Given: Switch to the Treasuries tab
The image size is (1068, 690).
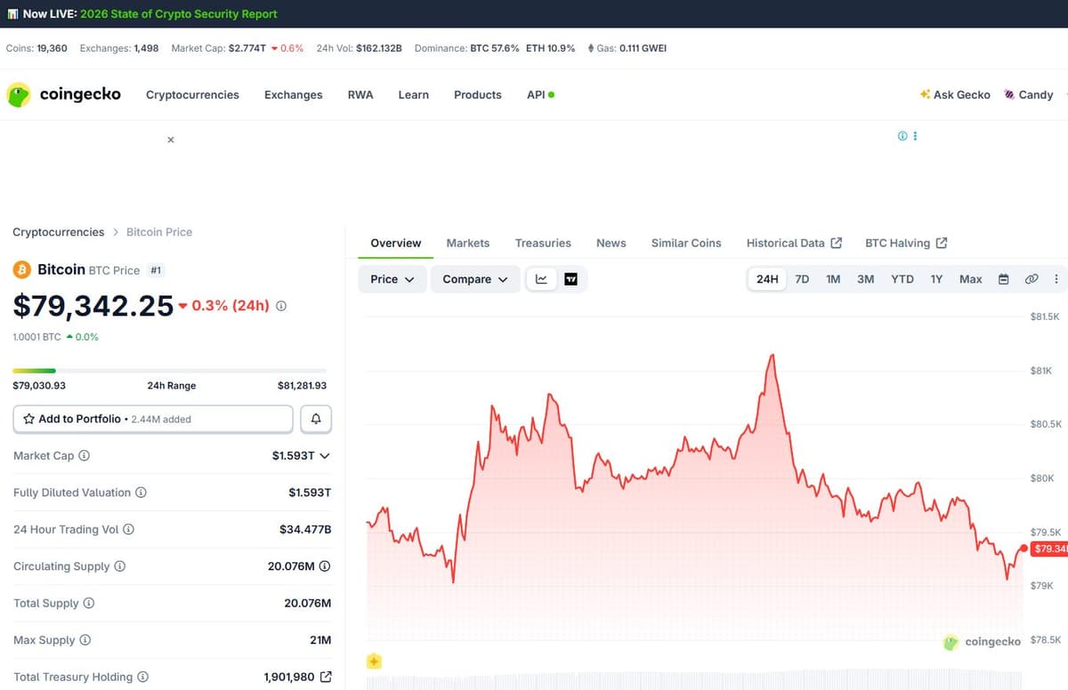Looking at the screenshot, I should [543, 243].
